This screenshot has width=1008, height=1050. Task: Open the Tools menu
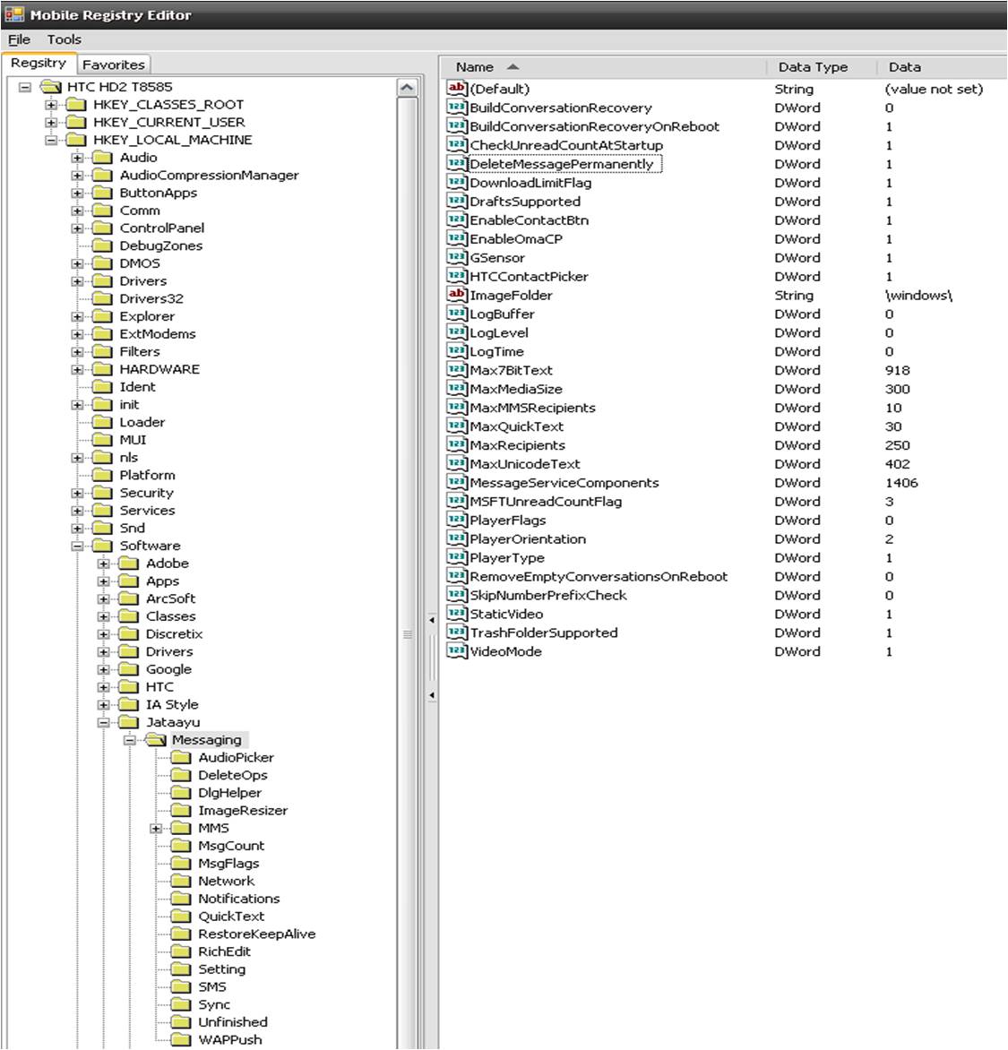64,39
